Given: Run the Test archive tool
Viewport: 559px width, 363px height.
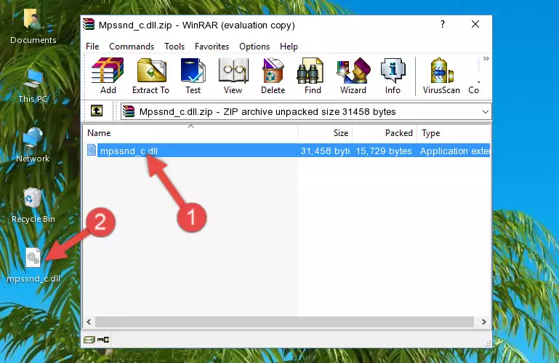Looking at the screenshot, I should [193, 76].
